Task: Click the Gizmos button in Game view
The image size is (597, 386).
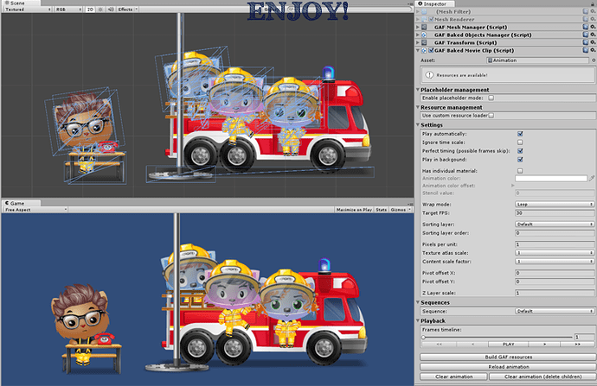Action: 400,209
